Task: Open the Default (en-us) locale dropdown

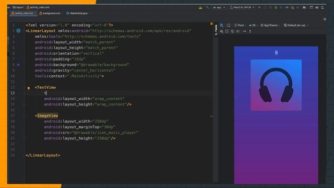Action: [x=296, y=25]
